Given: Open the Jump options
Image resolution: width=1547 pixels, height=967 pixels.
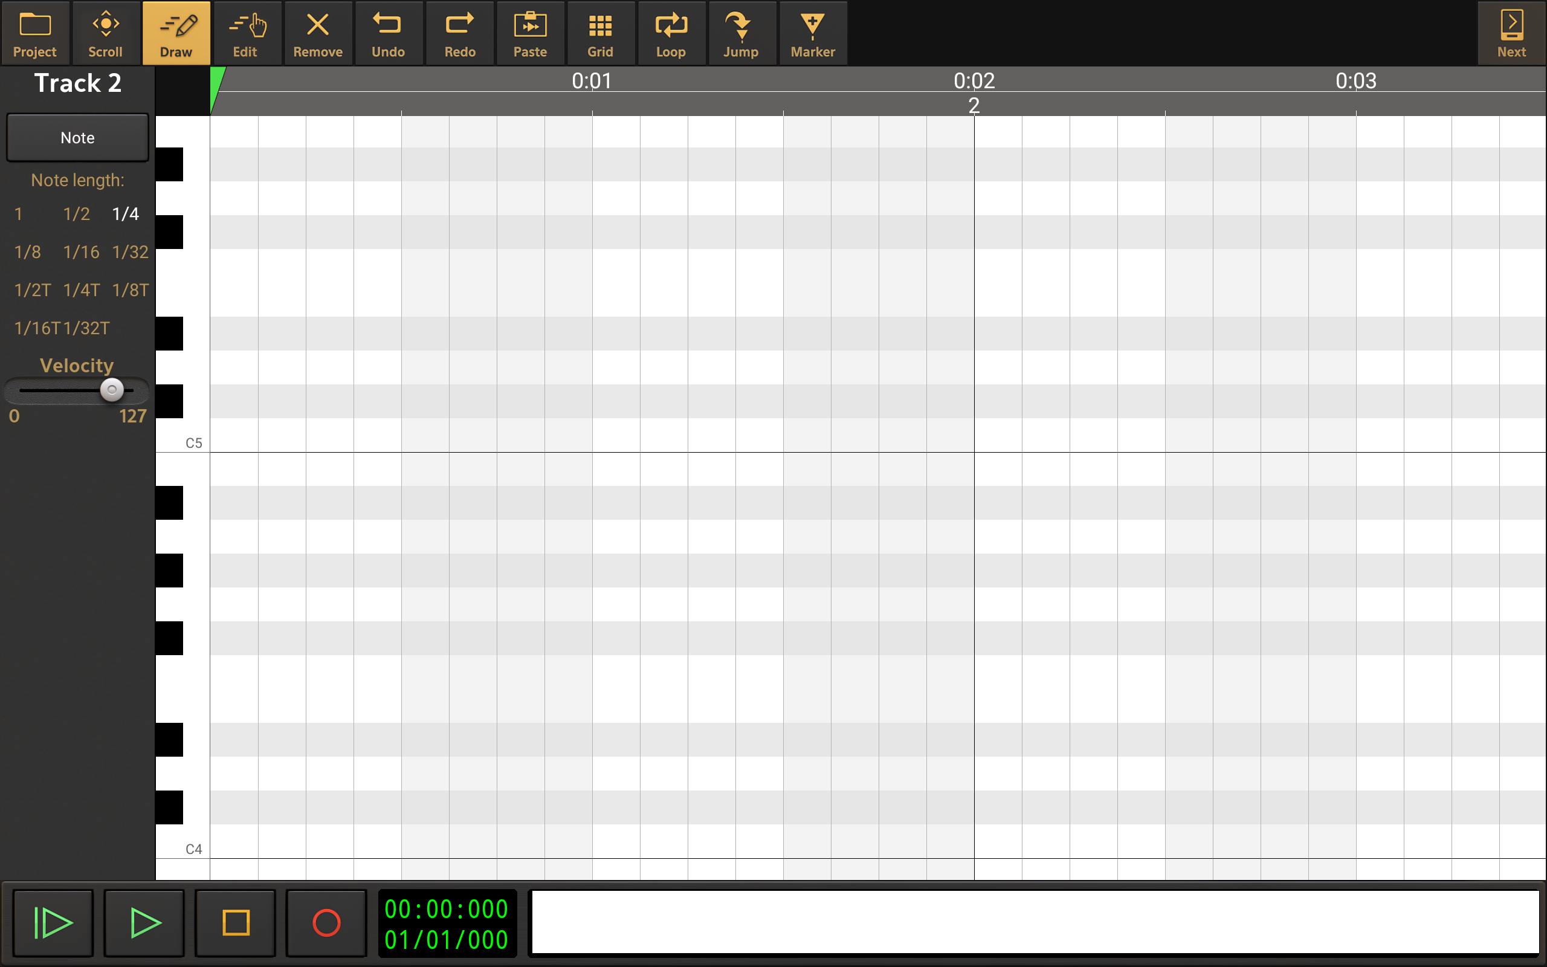Looking at the screenshot, I should click(741, 33).
